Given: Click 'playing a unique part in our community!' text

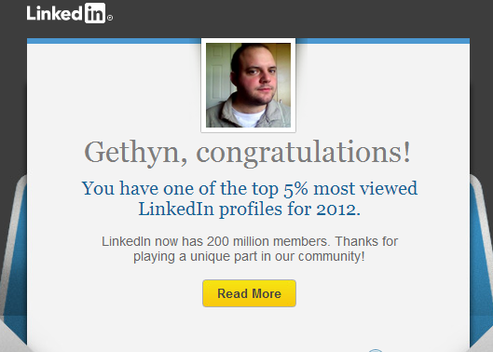Looking at the screenshot, I should [249, 256].
